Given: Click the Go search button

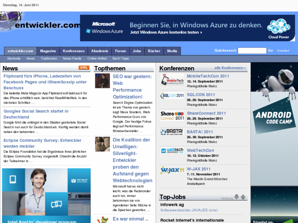Looking at the screenshot, I should [x=271, y=50].
